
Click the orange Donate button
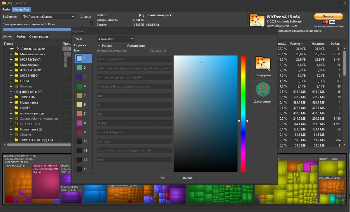tap(328, 16)
